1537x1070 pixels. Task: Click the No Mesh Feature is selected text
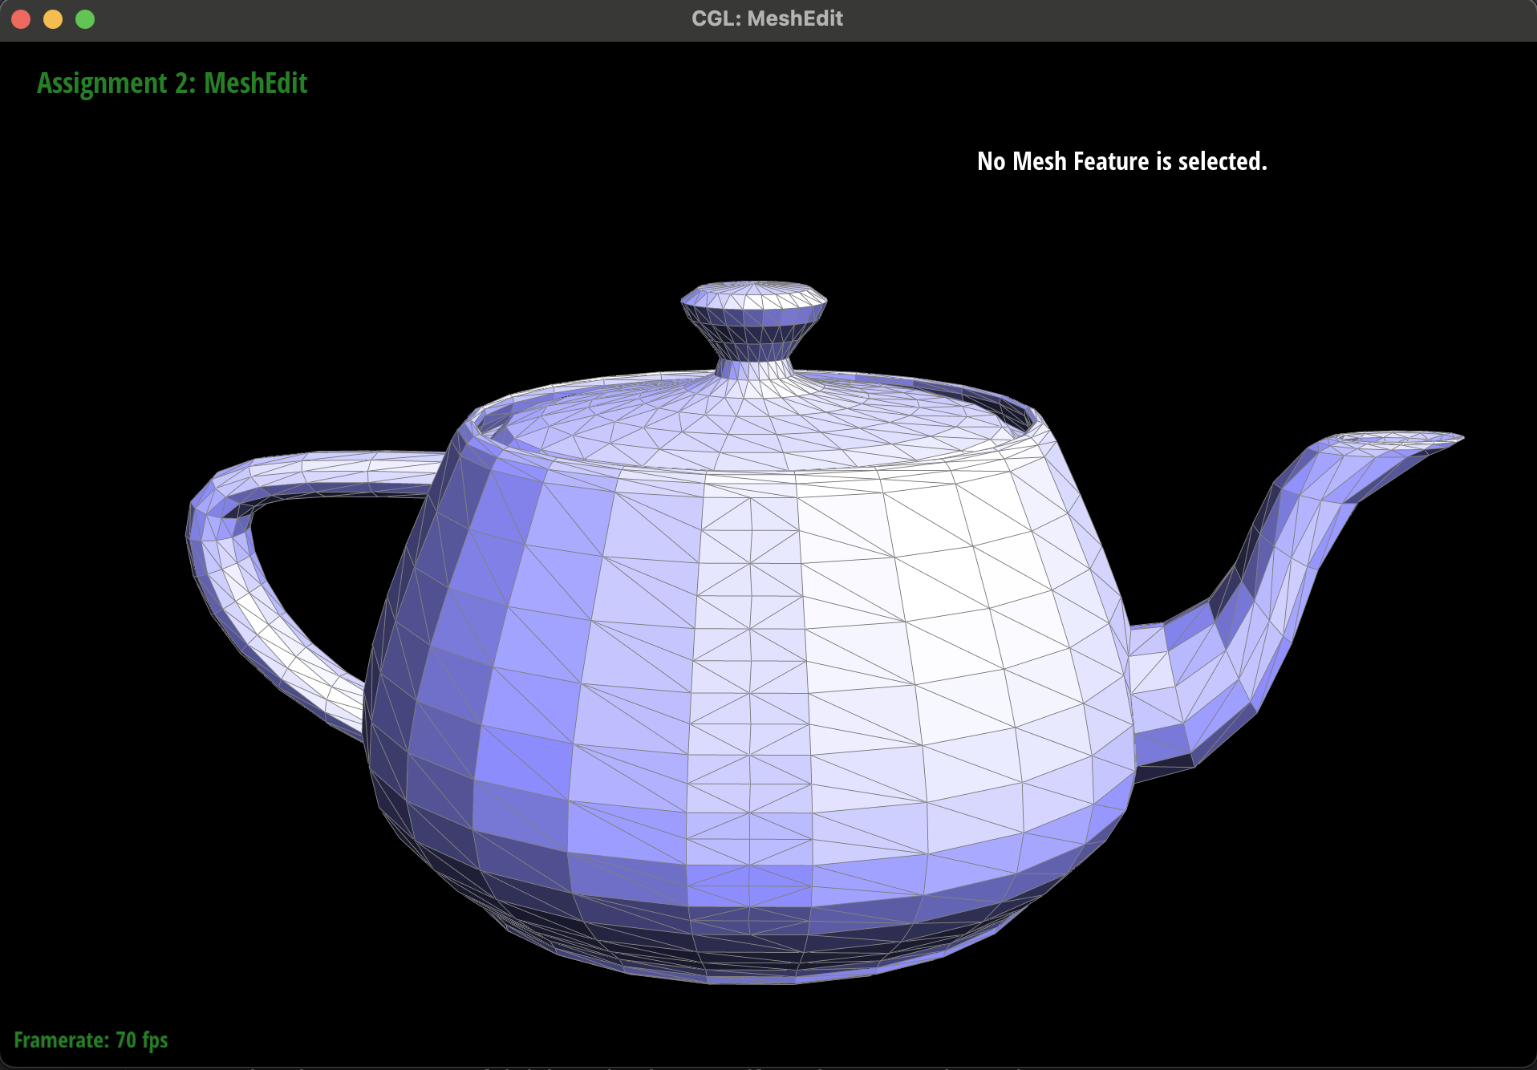point(1121,161)
